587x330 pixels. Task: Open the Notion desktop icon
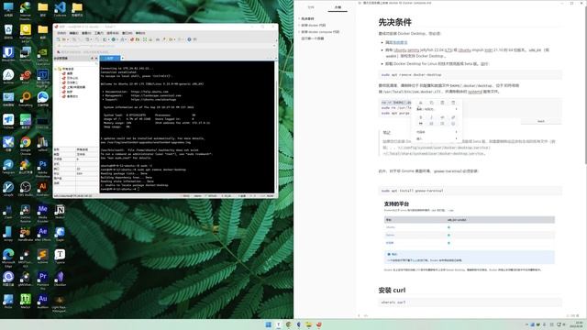click(x=60, y=211)
